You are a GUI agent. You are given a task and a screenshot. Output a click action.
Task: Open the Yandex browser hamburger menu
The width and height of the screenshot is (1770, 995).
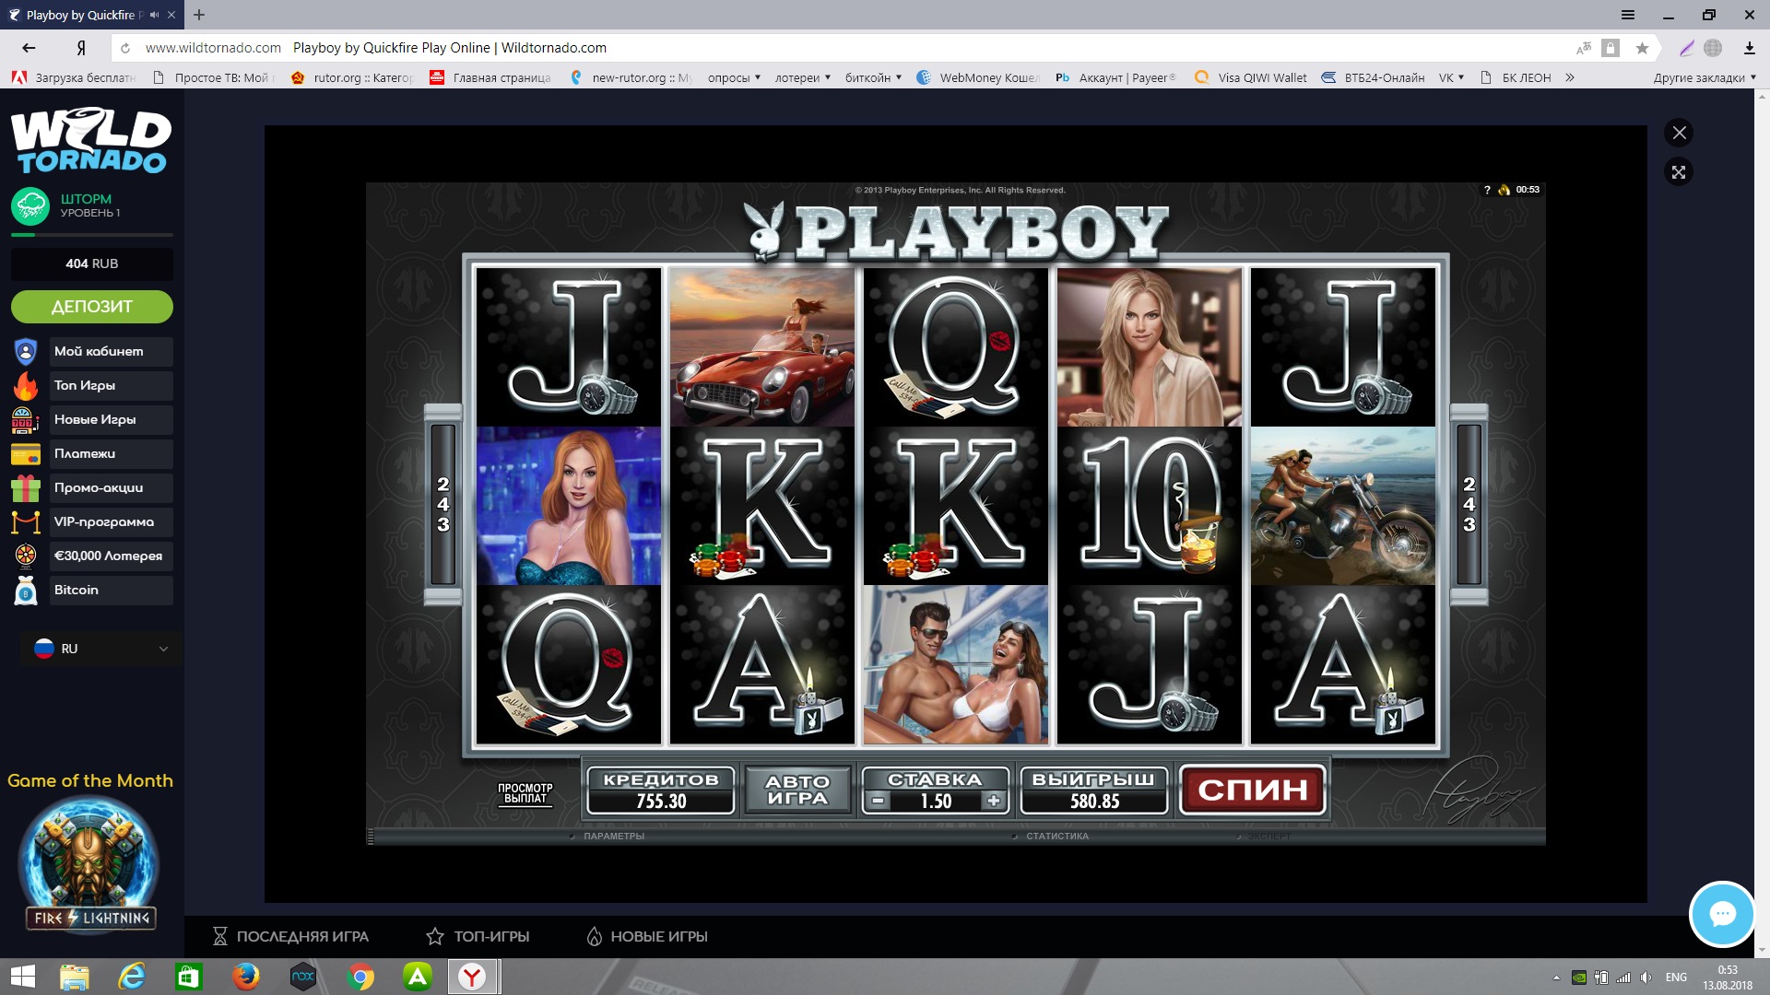pyautogui.click(x=1628, y=15)
